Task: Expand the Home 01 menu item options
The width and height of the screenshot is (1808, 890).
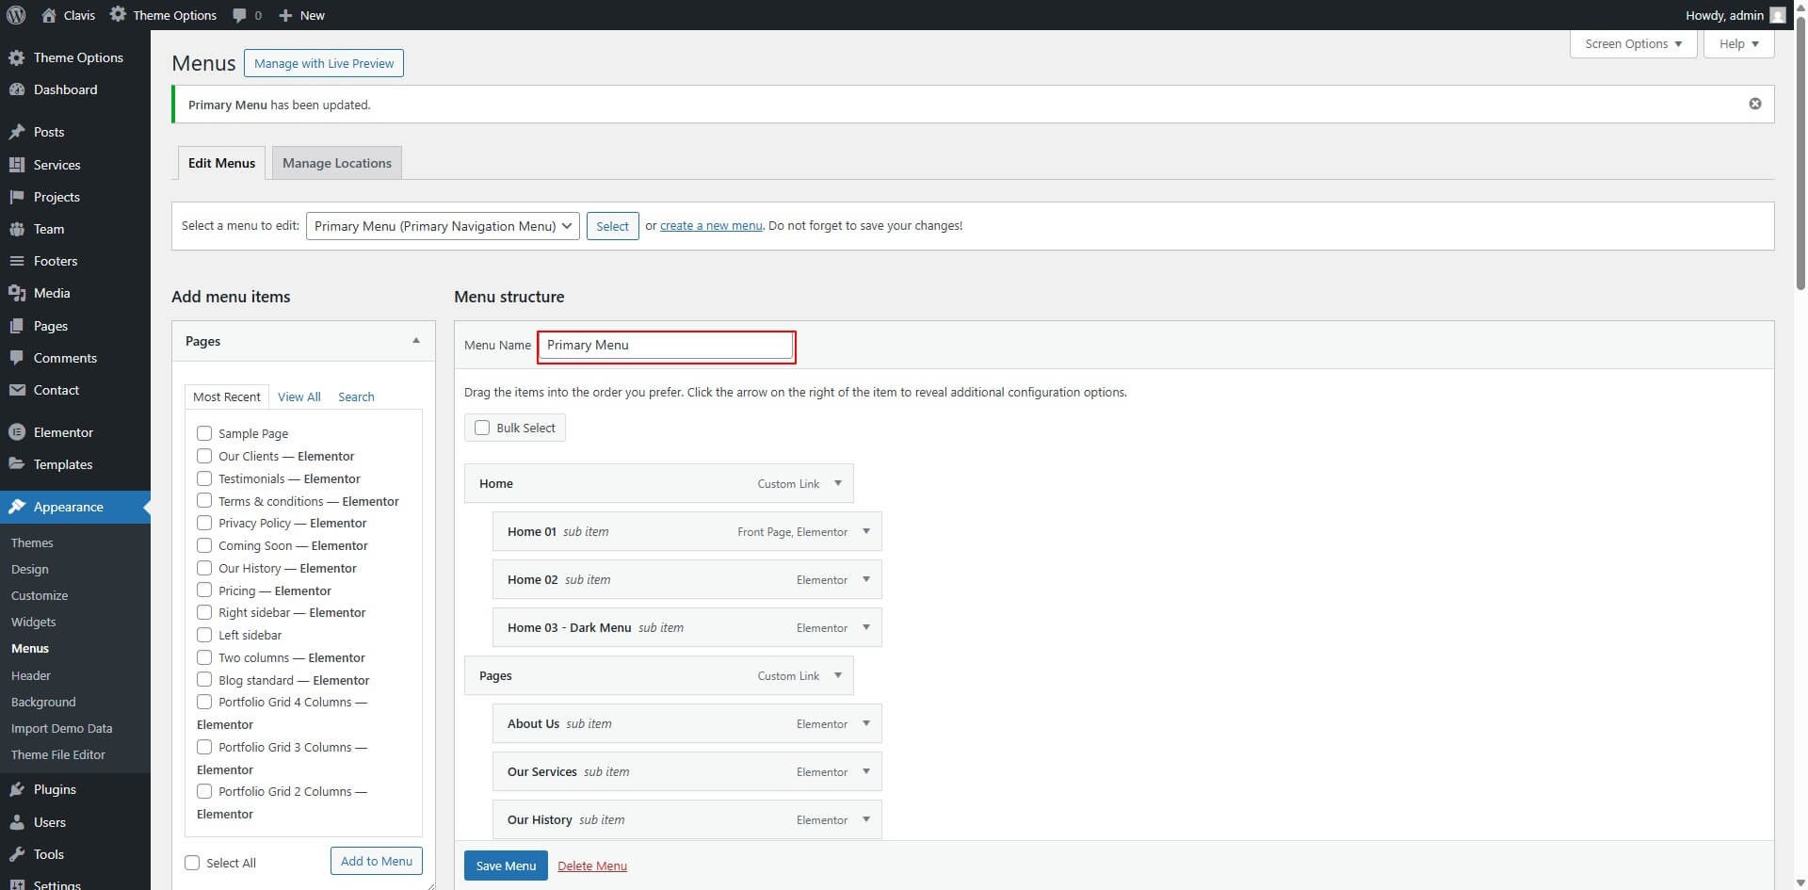Action: (x=866, y=531)
